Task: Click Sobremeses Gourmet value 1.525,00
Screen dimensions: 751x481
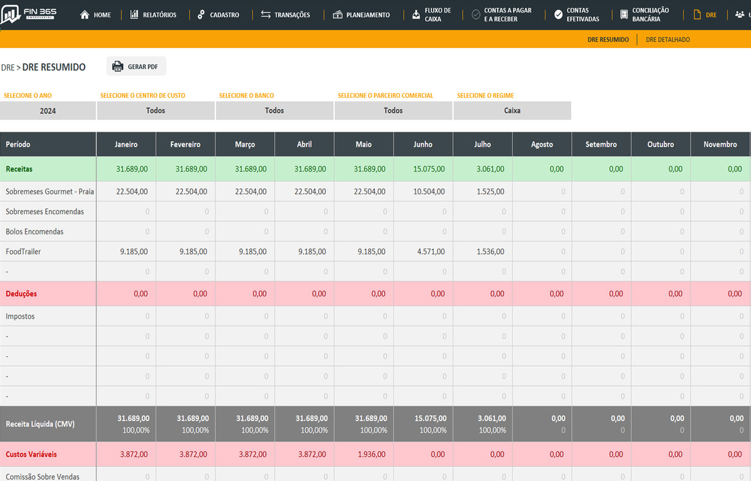Action: 490,191
